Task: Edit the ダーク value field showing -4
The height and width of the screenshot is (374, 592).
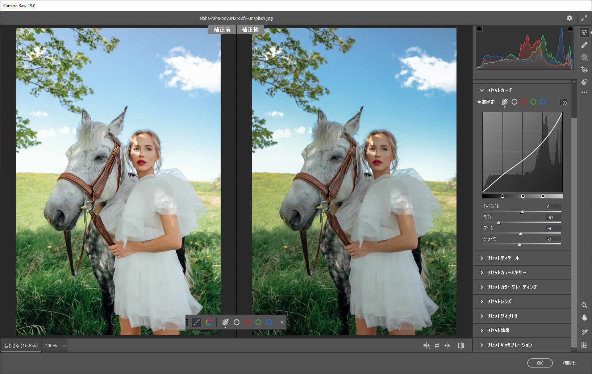Action: pos(553,228)
